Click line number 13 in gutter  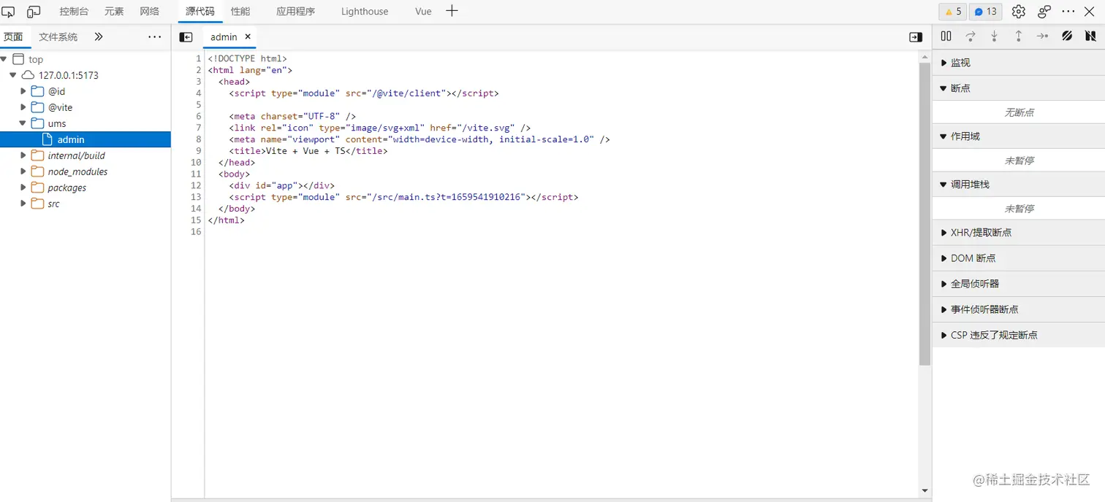(x=195, y=197)
